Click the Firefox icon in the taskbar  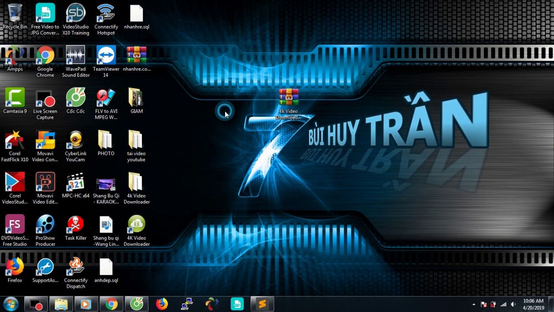[x=162, y=304]
